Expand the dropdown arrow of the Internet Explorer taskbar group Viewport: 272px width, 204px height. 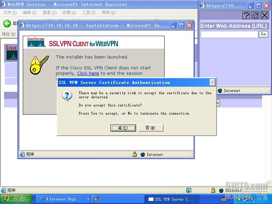click(x=88, y=199)
